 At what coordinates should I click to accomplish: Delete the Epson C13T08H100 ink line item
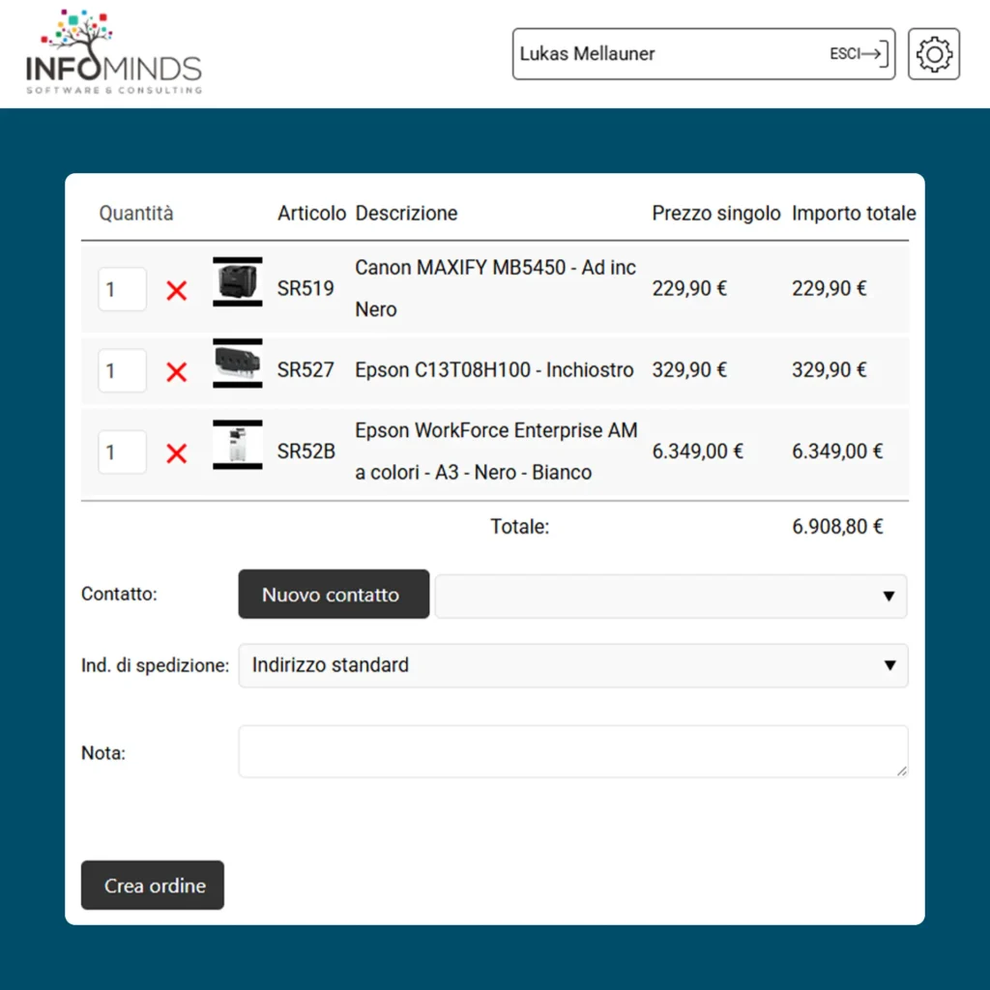tap(177, 369)
